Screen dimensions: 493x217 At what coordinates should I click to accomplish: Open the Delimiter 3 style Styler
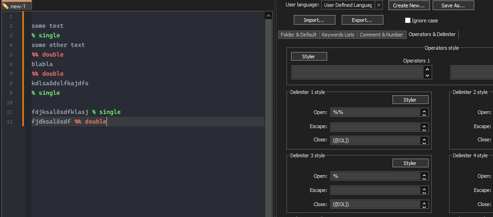point(410,163)
